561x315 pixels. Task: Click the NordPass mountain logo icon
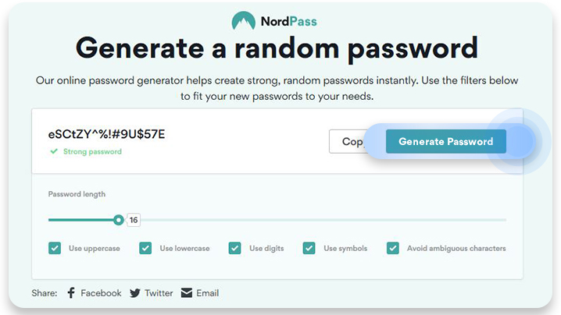[x=244, y=20]
